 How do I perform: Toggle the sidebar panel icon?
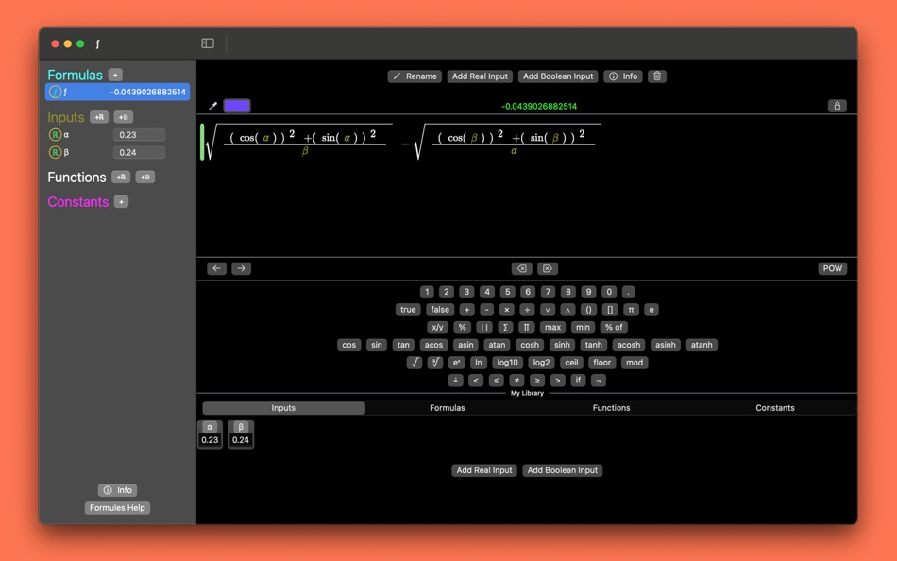pyautogui.click(x=208, y=43)
